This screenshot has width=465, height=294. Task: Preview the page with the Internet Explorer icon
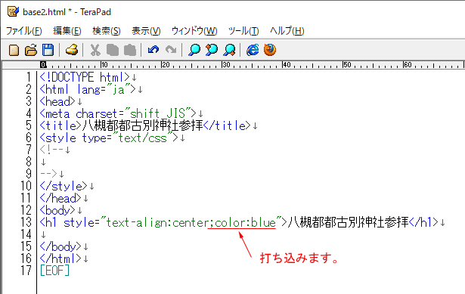click(253, 50)
